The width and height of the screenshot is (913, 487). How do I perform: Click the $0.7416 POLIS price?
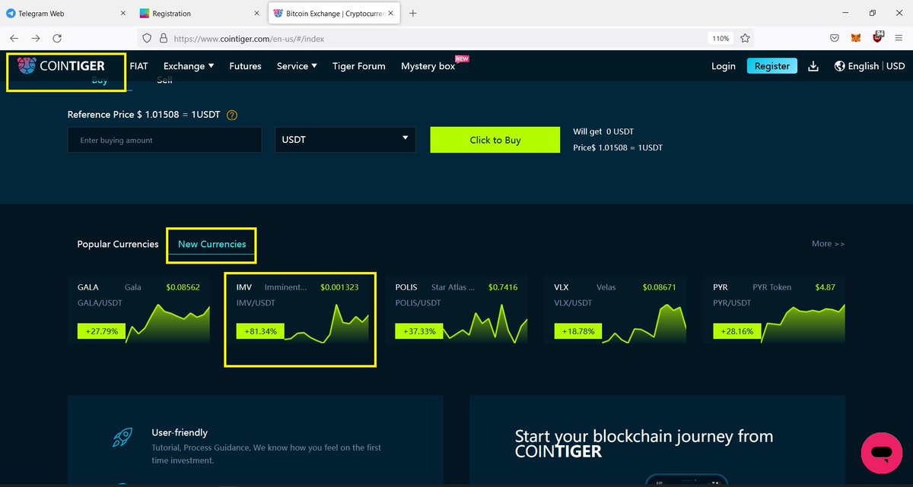tap(503, 287)
